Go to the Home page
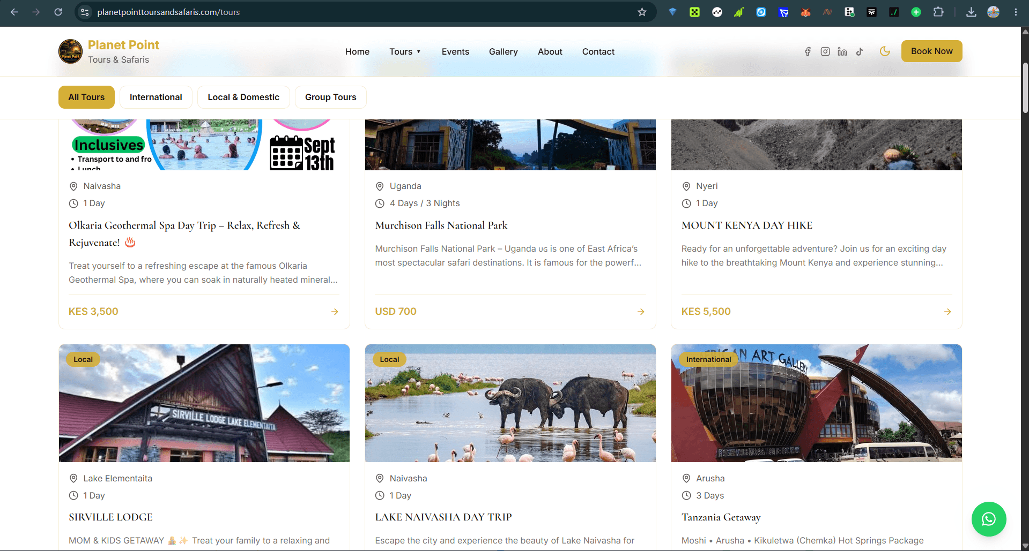The image size is (1029, 551). coord(357,51)
